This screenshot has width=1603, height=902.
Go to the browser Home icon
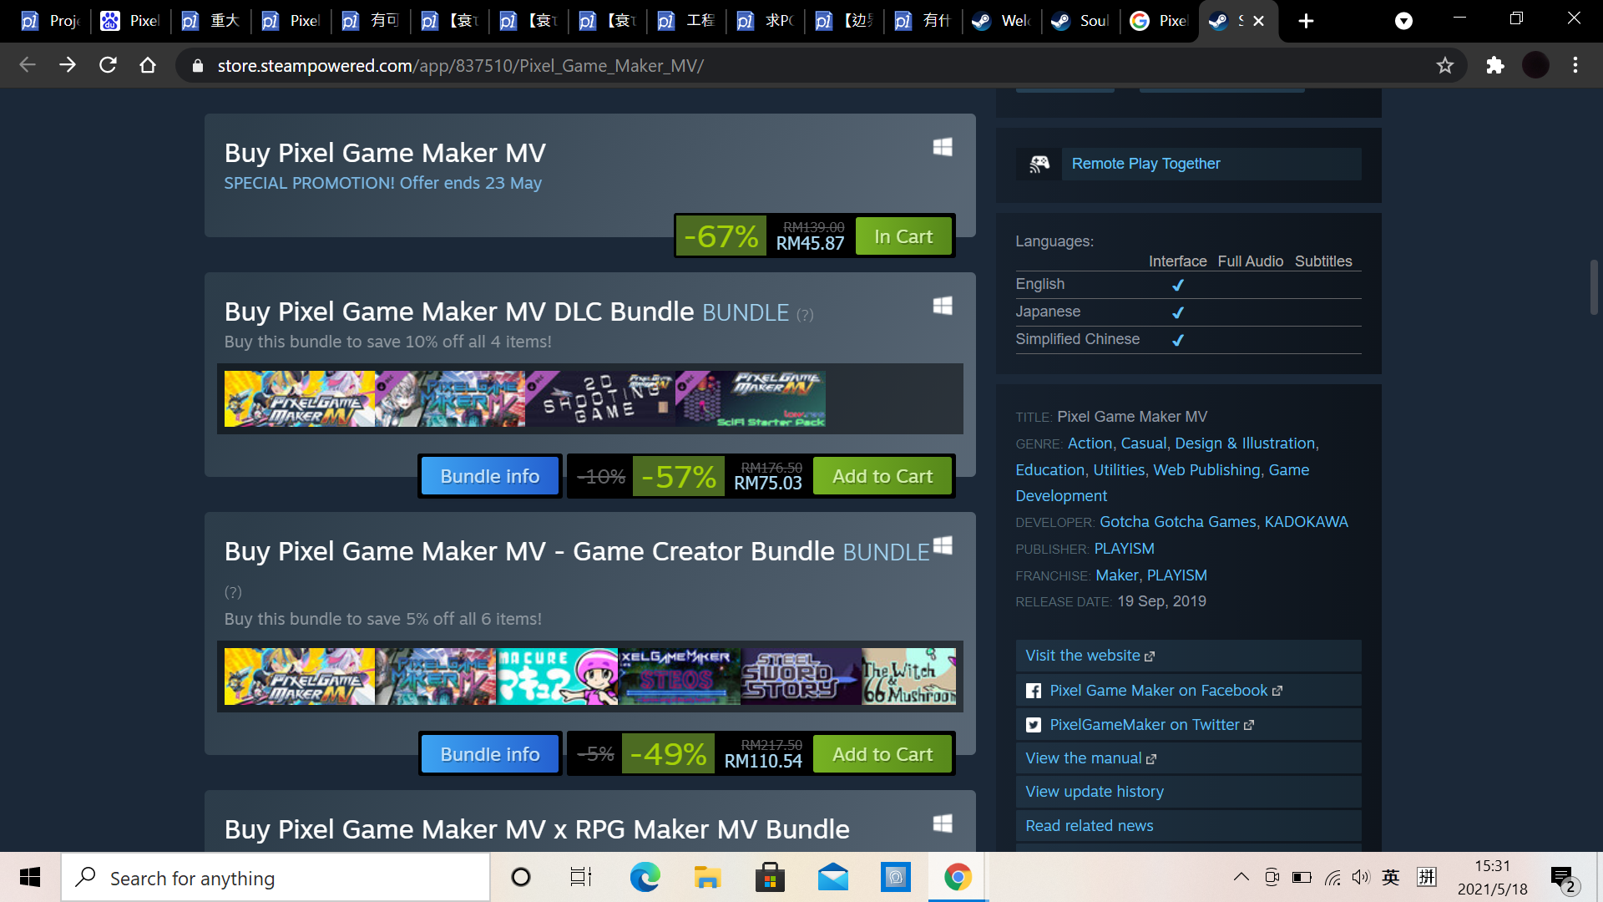click(x=148, y=65)
